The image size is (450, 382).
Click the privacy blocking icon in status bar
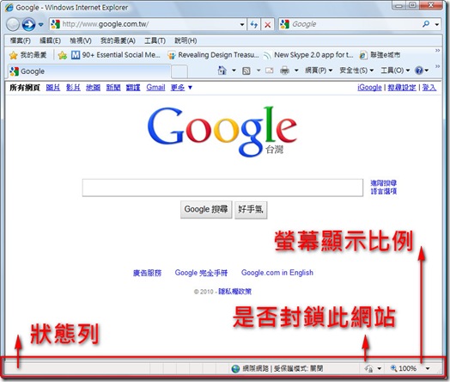pos(368,369)
